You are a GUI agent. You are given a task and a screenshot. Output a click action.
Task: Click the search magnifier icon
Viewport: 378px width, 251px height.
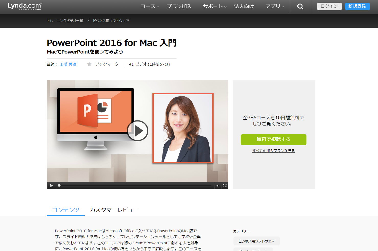pos(300,7)
